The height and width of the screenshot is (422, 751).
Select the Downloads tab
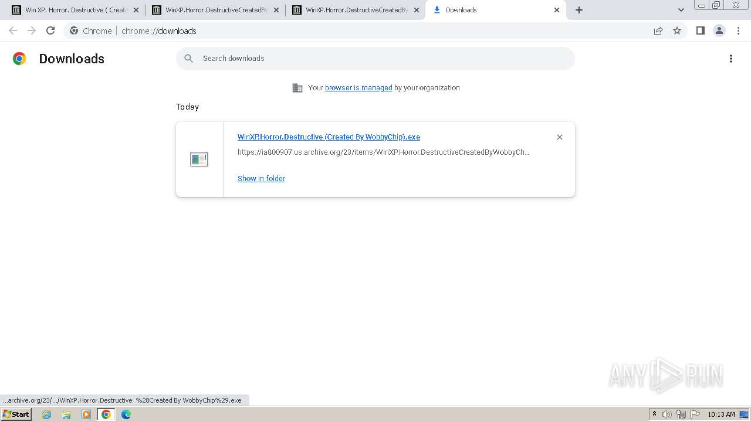click(496, 10)
